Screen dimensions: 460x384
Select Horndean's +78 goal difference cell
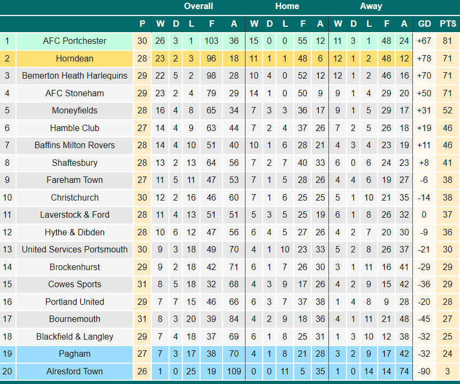point(424,58)
